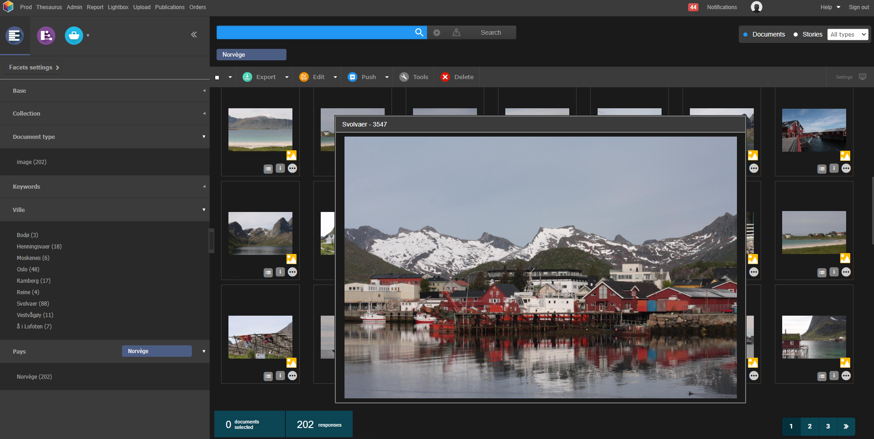Open the Publications menu
The height and width of the screenshot is (439, 874).
click(x=170, y=7)
